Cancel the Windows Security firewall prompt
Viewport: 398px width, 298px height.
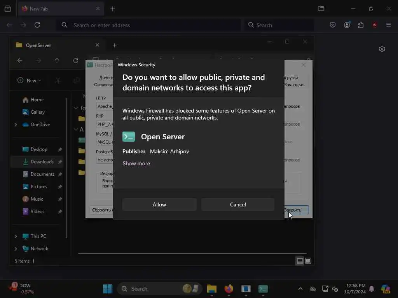click(238, 204)
